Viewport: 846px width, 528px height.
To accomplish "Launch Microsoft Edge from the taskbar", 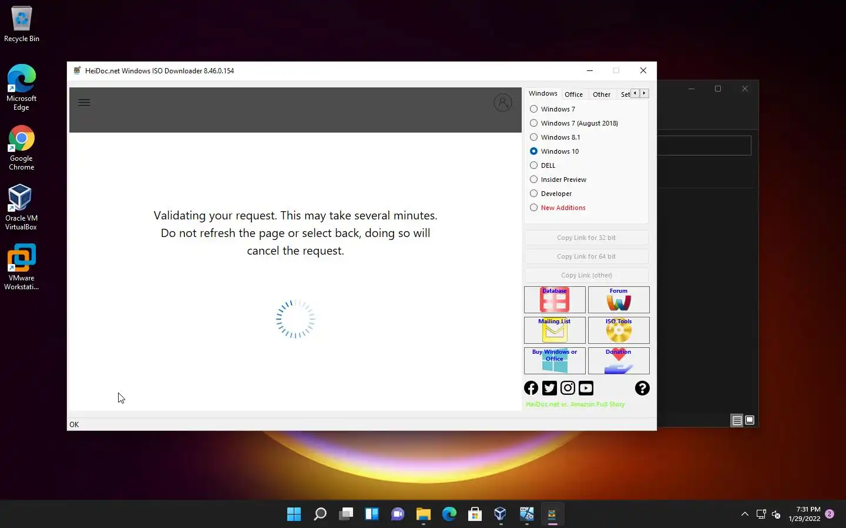I will point(449,515).
